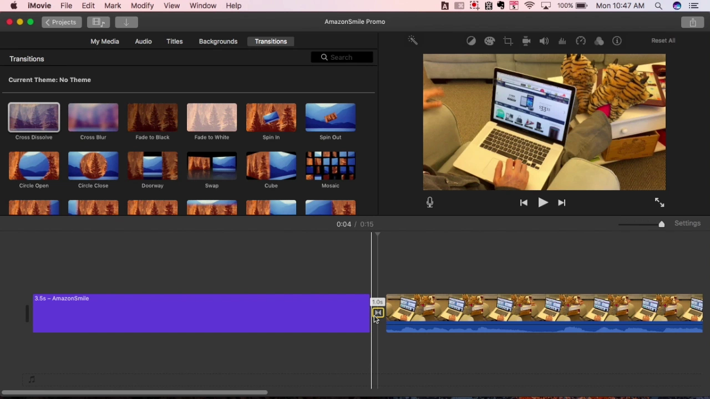This screenshot has width=710, height=399.
Task: Open the clip filter and audio effects tool
Action: tap(599, 41)
